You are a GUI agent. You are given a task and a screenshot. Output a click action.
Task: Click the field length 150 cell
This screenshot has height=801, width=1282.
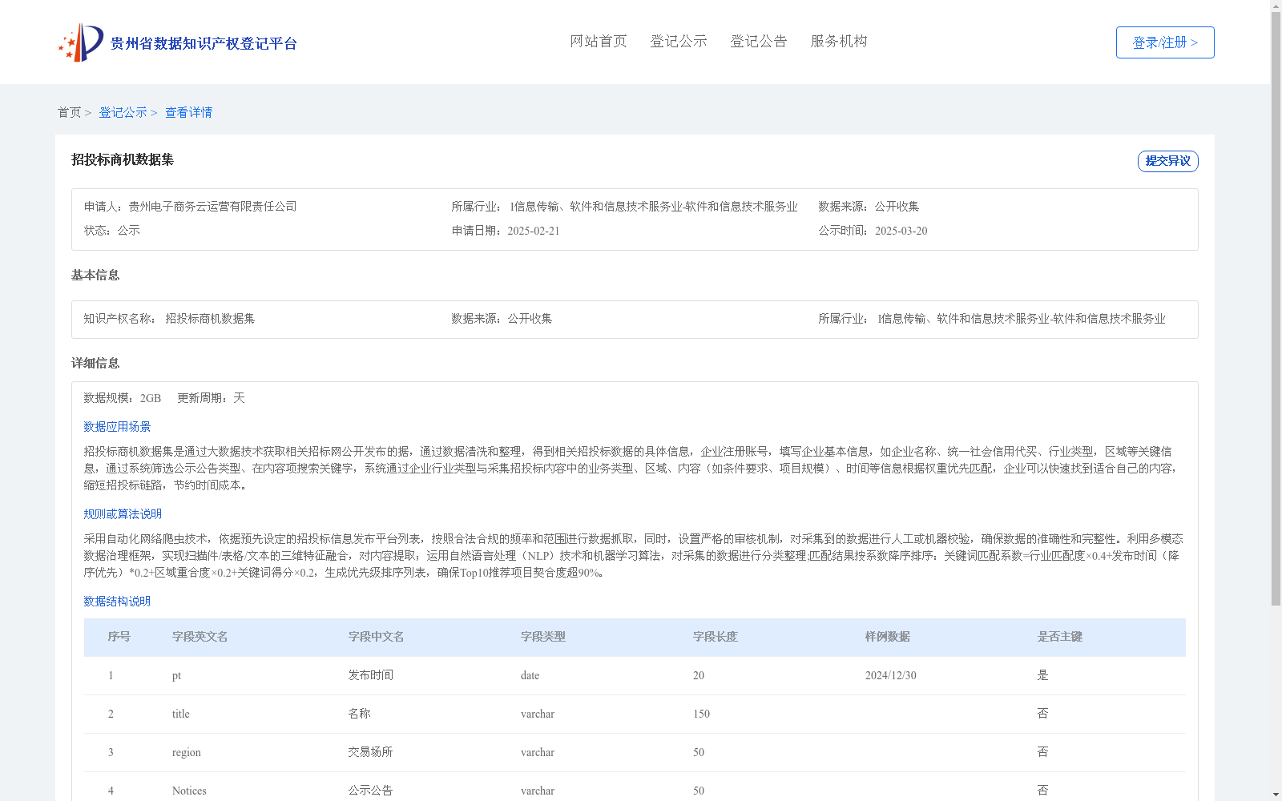(702, 714)
